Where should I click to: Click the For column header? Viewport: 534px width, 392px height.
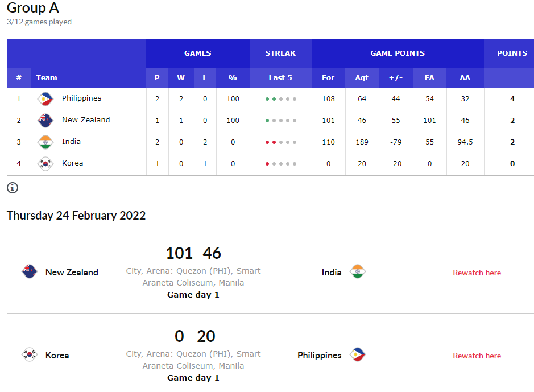pyautogui.click(x=328, y=78)
